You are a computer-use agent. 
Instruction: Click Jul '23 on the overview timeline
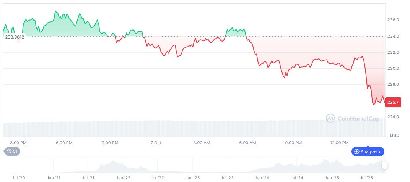pyautogui.click(x=228, y=178)
